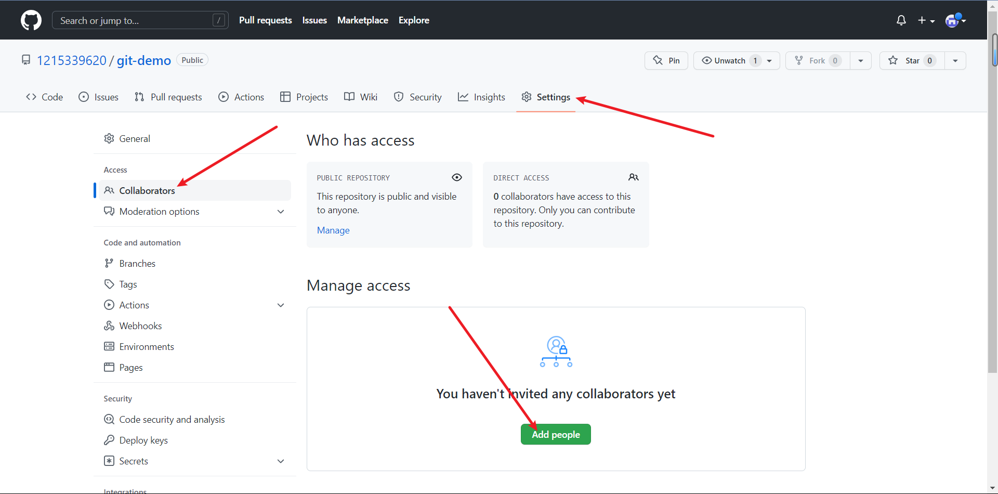Open Explore in top navigation
Viewport: 998px width, 494px height.
coord(414,20)
